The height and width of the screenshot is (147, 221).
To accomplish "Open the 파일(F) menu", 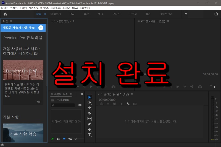I will 5,8.
